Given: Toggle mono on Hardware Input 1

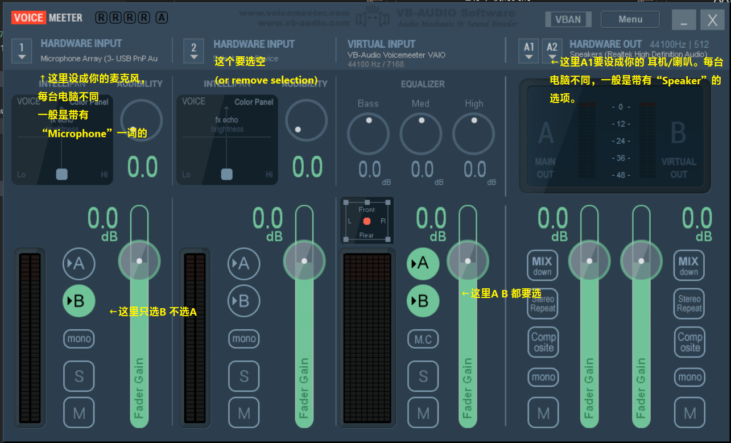Looking at the screenshot, I should coord(79,339).
